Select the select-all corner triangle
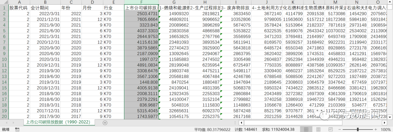 4,2
